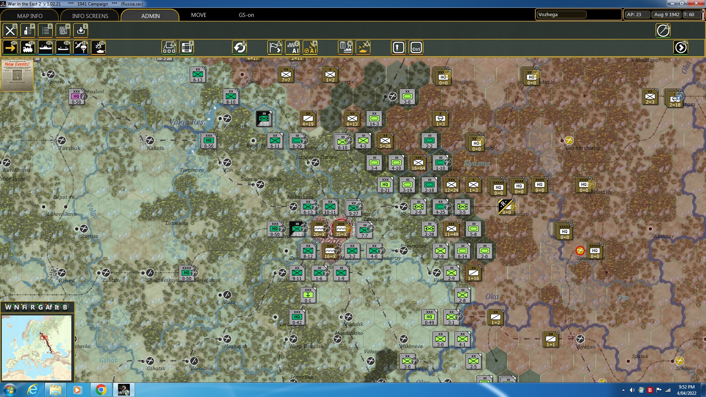706x397 pixels.
Task: Jump map to It region letter
Action: pos(57,307)
